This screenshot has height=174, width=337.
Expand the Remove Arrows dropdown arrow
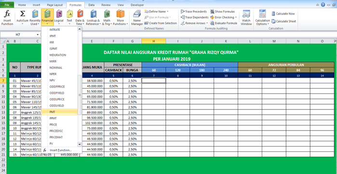tap(207, 23)
